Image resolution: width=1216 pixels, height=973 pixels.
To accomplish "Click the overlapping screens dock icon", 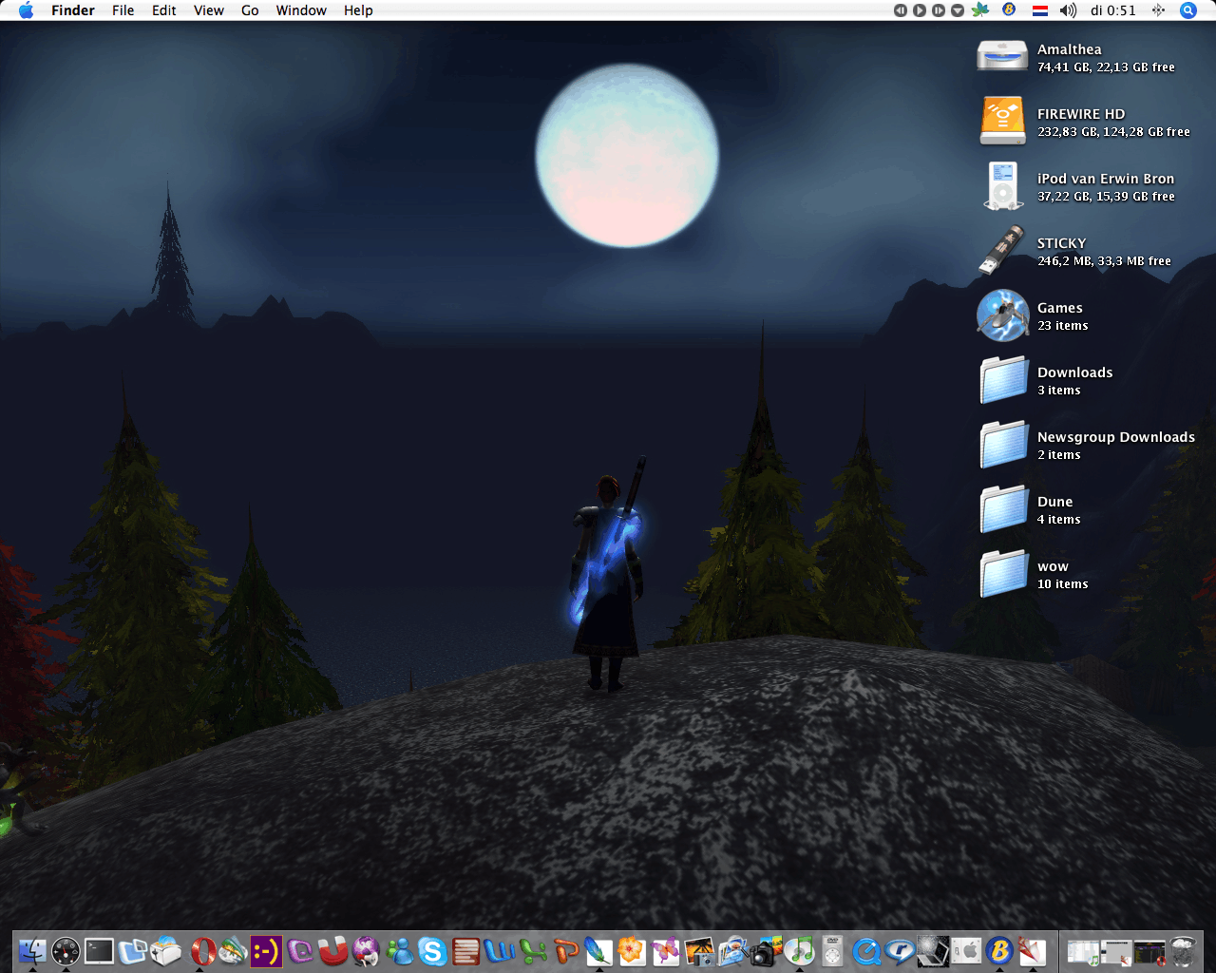I will [132, 950].
